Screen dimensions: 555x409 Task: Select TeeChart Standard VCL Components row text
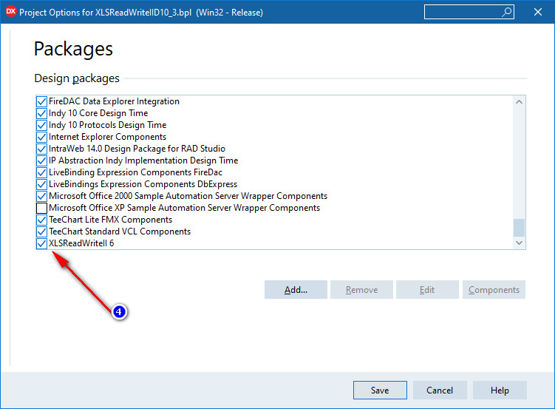coord(120,231)
